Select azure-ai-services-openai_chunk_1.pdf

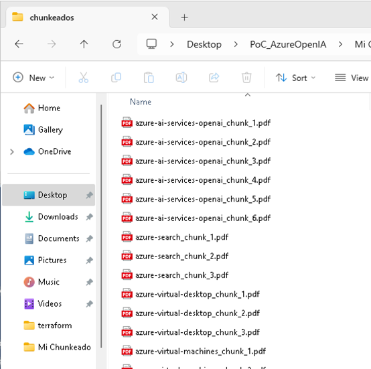(x=196, y=123)
